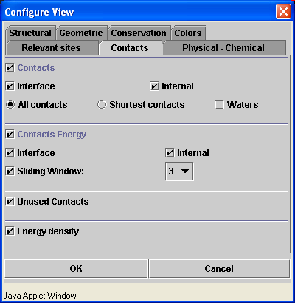Open the Geometric tab
Viewport: 295px width, 303px height.
pyautogui.click(x=81, y=33)
